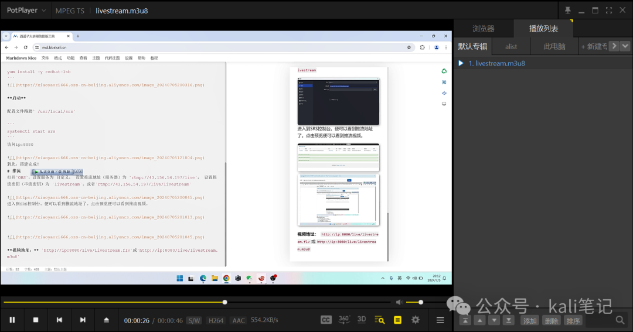Stop the video playback
Image resolution: width=633 pixels, height=332 pixels.
pos(36,320)
